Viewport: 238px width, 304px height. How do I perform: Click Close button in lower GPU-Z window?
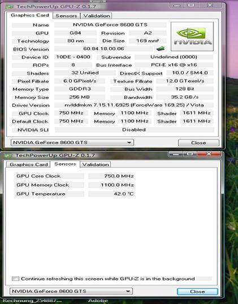coord(197,292)
